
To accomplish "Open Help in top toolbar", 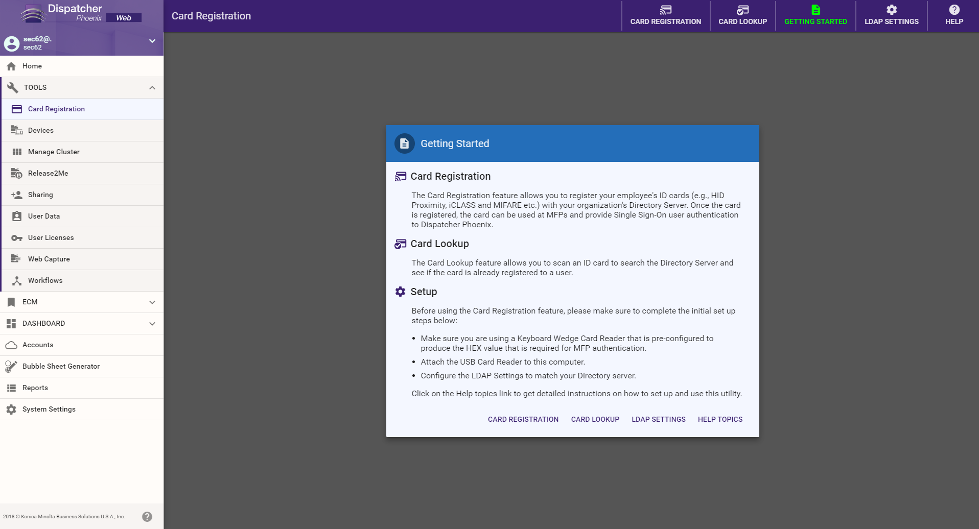I will [x=954, y=16].
